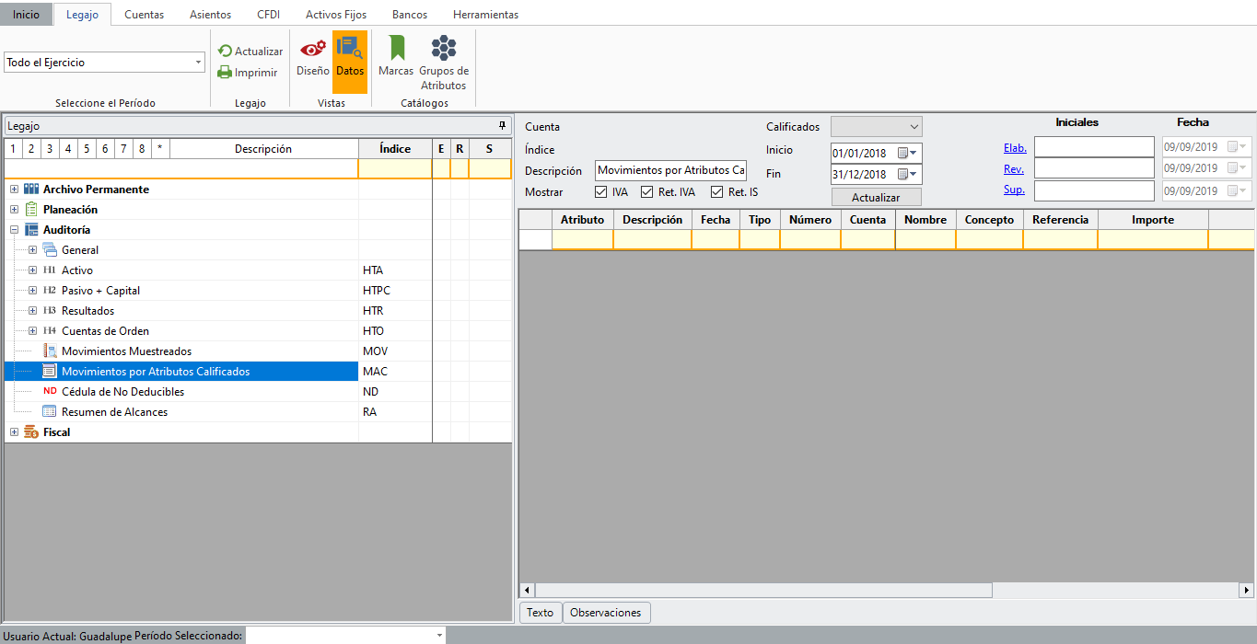Click the Elab. link
The width and height of the screenshot is (1257, 644).
click(x=1015, y=148)
